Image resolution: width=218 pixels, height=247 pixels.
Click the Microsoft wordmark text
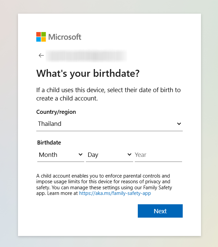65,37
